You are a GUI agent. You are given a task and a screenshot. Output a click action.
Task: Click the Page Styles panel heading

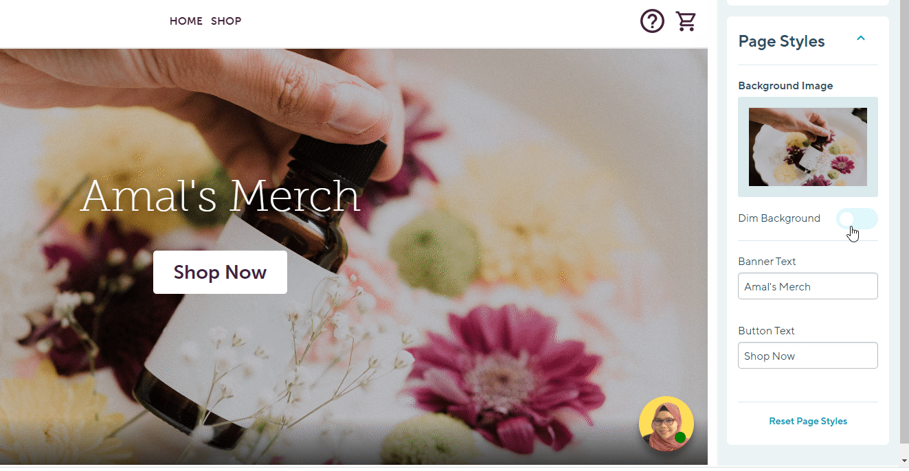tap(781, 41)
